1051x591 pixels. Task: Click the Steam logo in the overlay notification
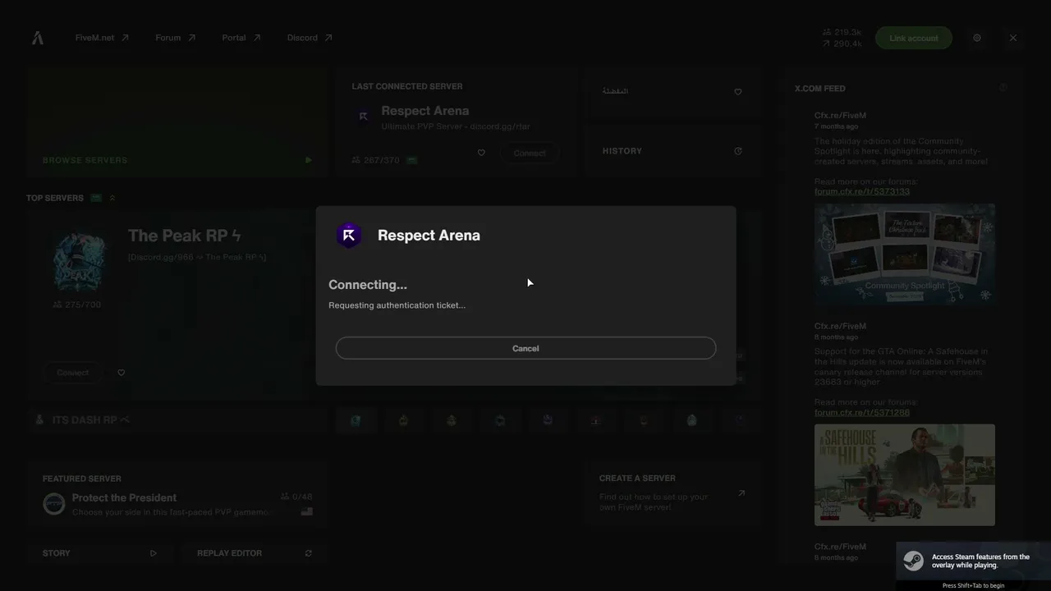coord(913,561)
